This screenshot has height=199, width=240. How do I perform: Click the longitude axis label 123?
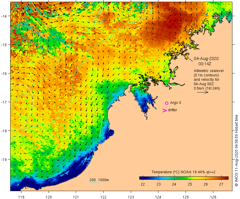(131, 197)
